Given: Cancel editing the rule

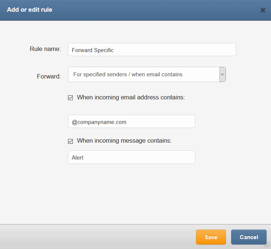Looking at the screenshot, I should pyautogui.click(x=249, y=237).
